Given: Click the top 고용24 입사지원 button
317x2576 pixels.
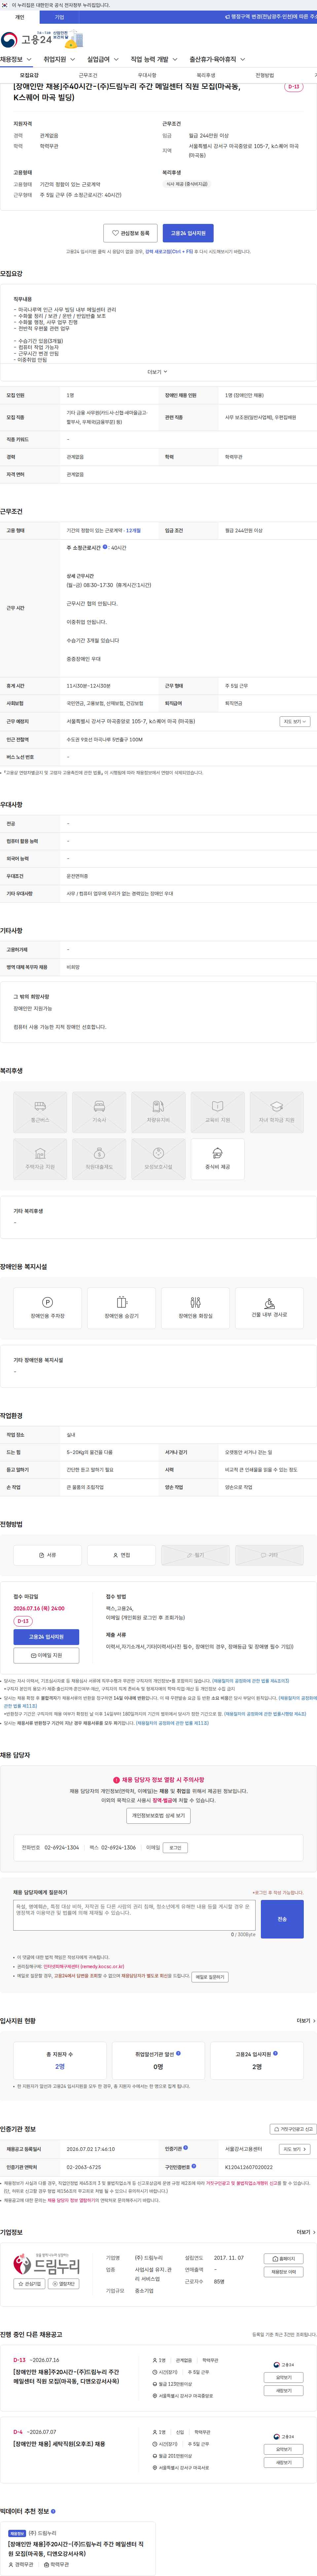Looking at the screenshot, I should point(188,233).
